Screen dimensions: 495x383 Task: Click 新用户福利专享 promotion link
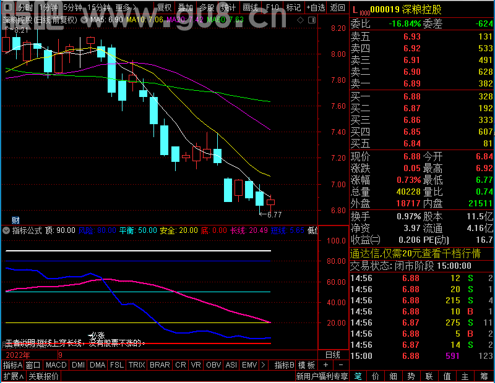click(x=322, y=376)
